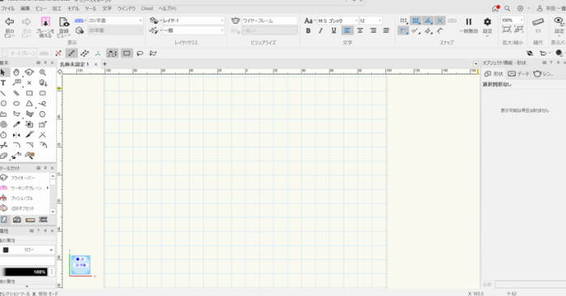
Task: Select the 2D Locus tool
Action: 29,83
